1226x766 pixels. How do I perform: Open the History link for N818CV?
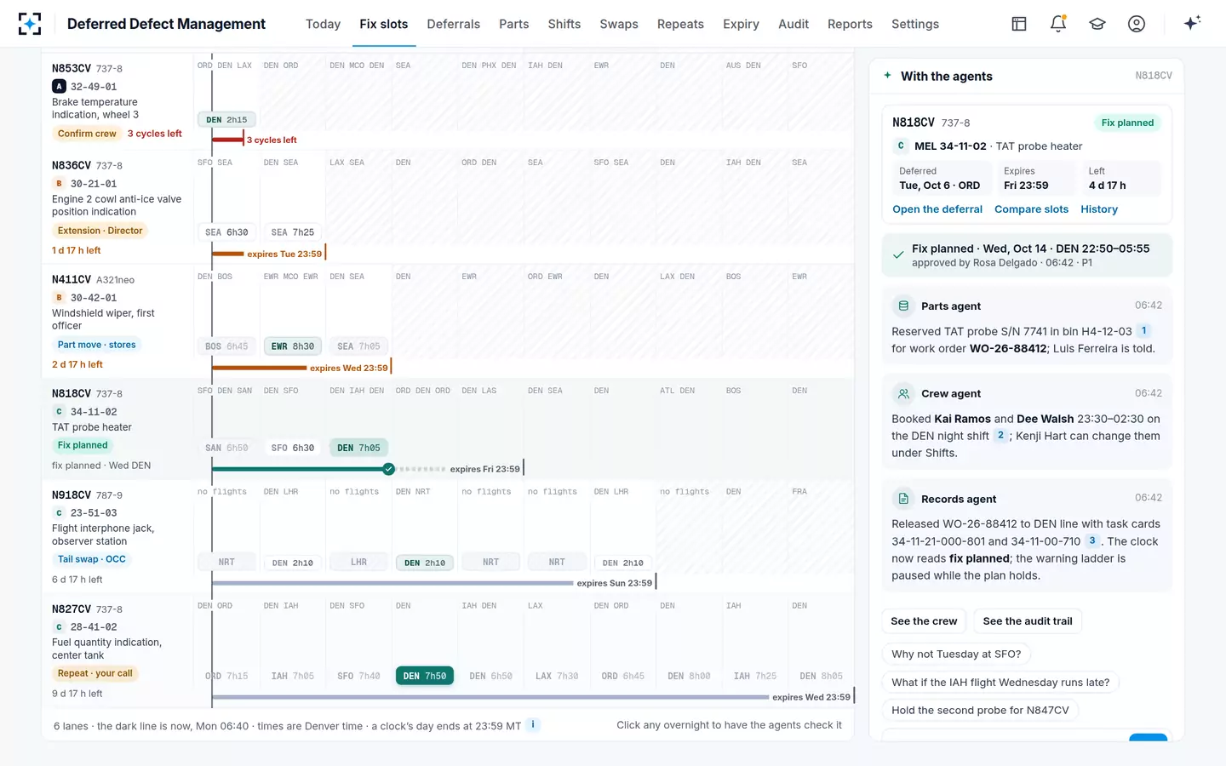pos(1099,209)
